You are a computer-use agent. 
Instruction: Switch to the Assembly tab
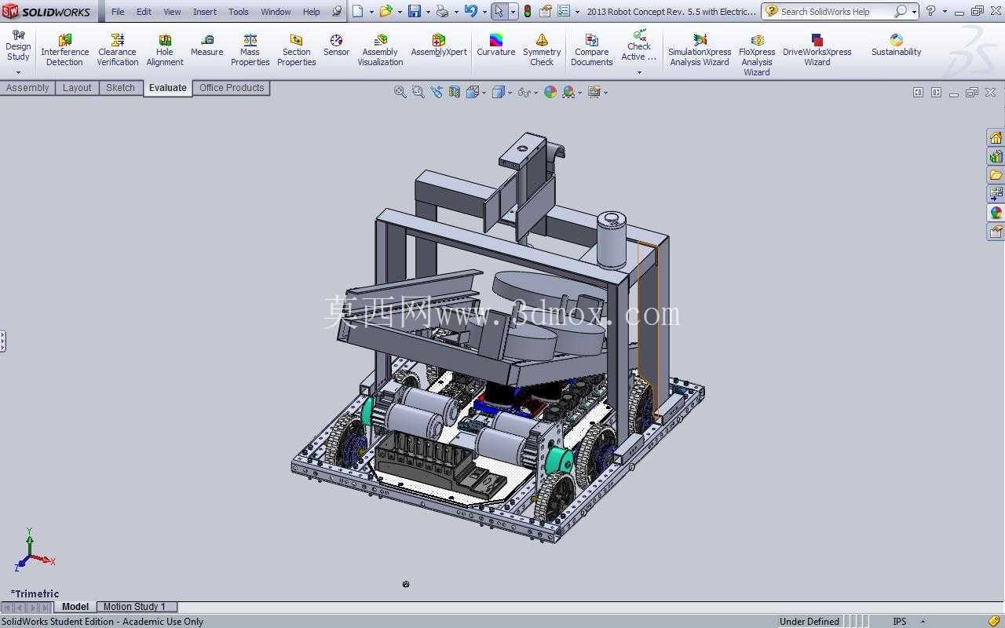(x=27, y=88)
